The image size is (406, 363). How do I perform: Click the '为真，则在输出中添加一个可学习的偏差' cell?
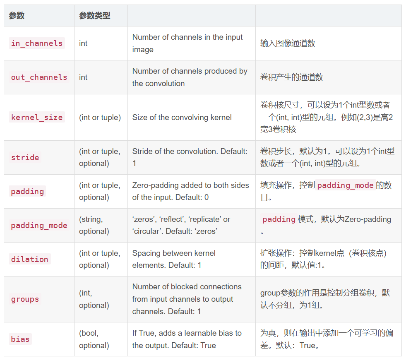click(x=327, y=339)
